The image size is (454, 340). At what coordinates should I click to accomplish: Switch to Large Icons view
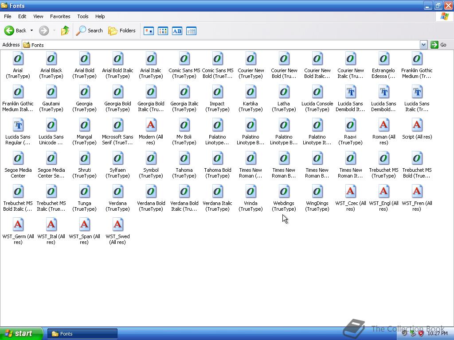[149, 31]
